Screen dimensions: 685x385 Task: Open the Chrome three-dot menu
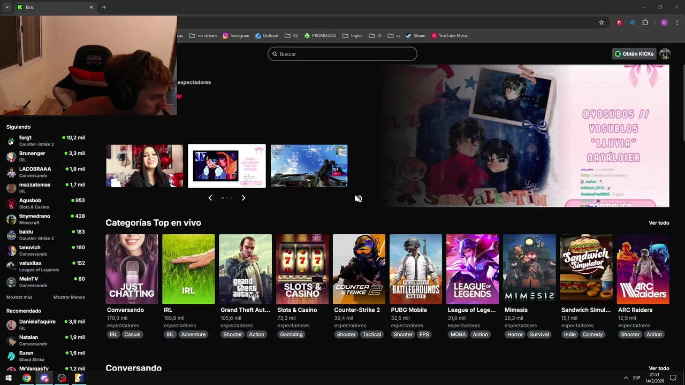point(678,22)
